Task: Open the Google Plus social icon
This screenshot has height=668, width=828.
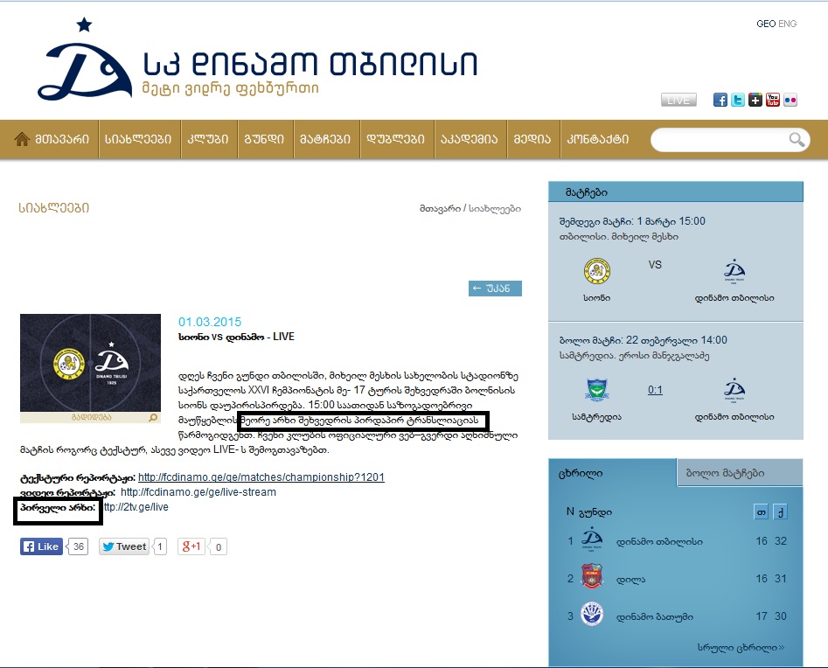Action: pyautogui.click(x=755, y=100)
